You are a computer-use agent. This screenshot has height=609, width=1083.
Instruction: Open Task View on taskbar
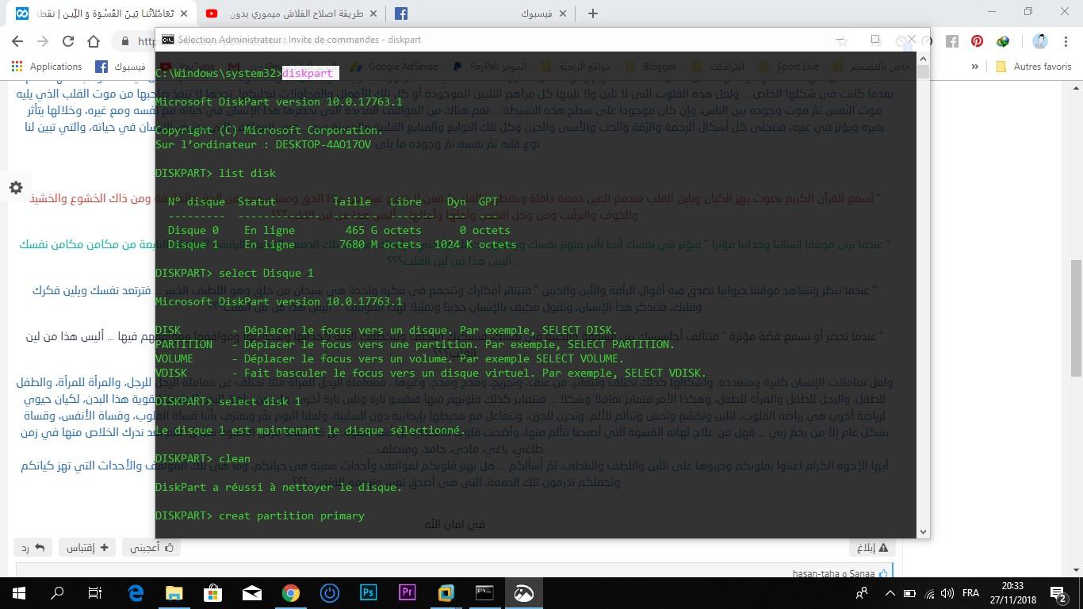coord(95,592)
